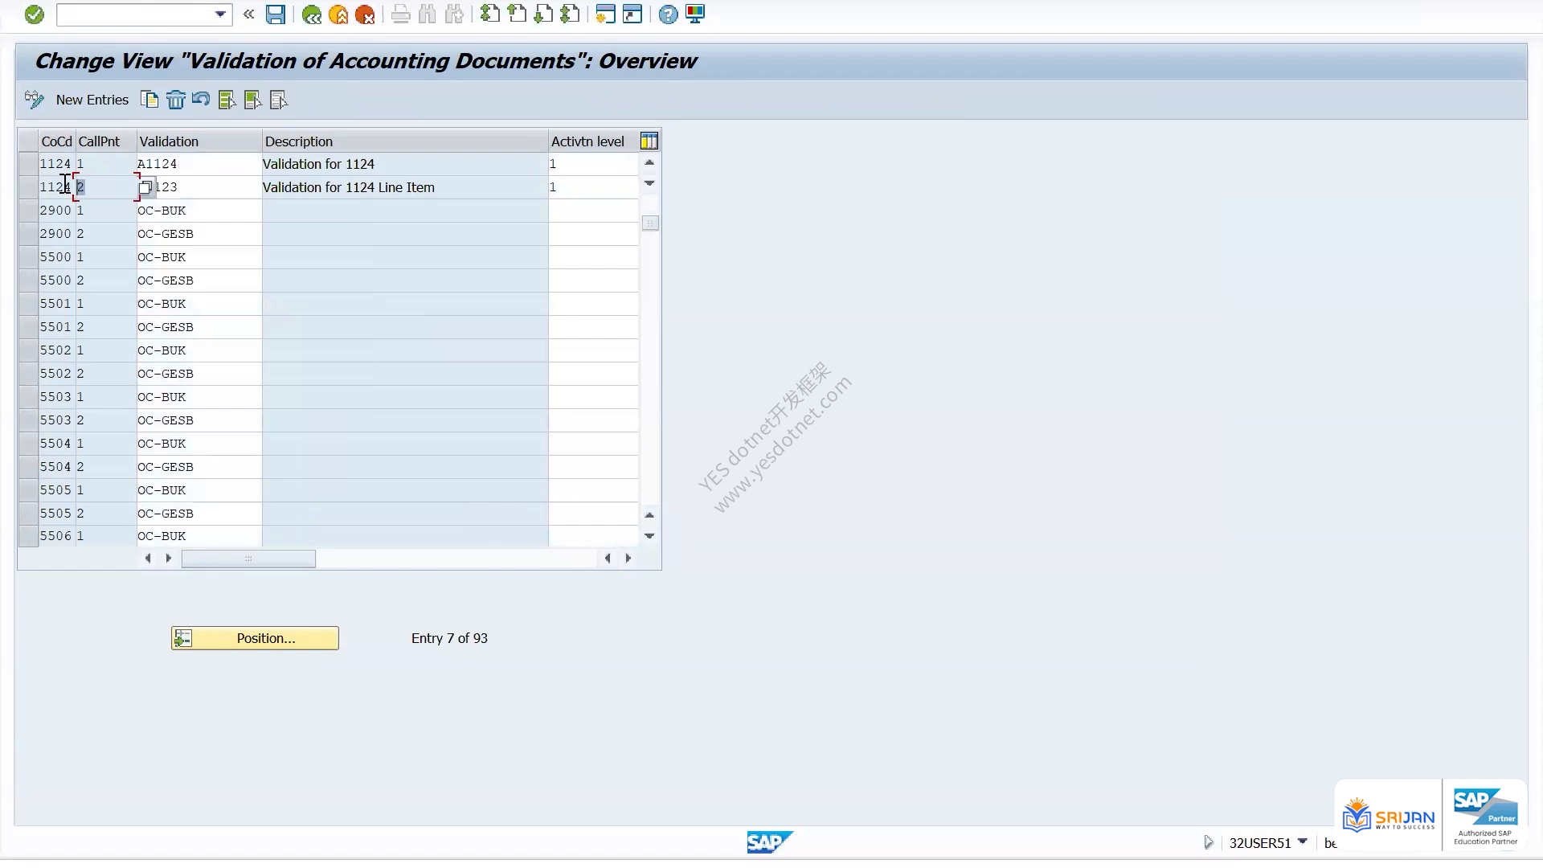Toggle Display/Change mode pencil-glasses icon
1543x868 pixels.
tap(34, 100)
